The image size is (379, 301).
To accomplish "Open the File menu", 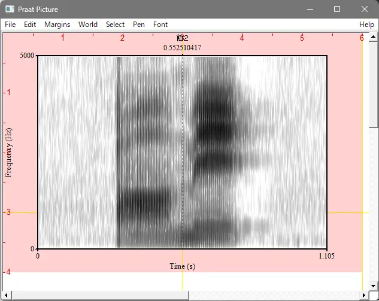I will click(10, 25).
